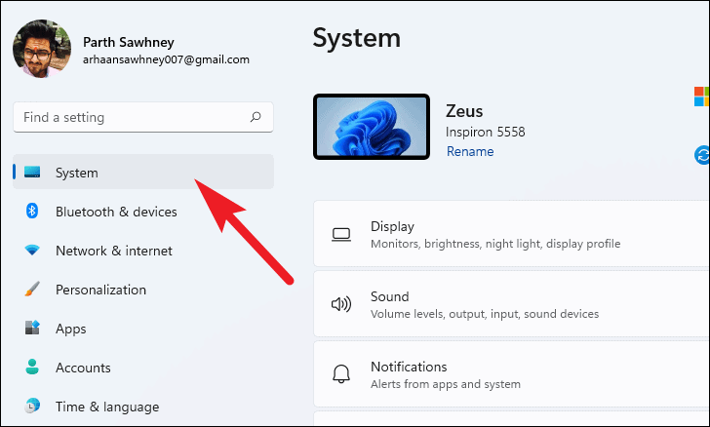Click 'Alerts from apps and system' text
The height and width of the screenshot is (427, 710).
(446, 384)
